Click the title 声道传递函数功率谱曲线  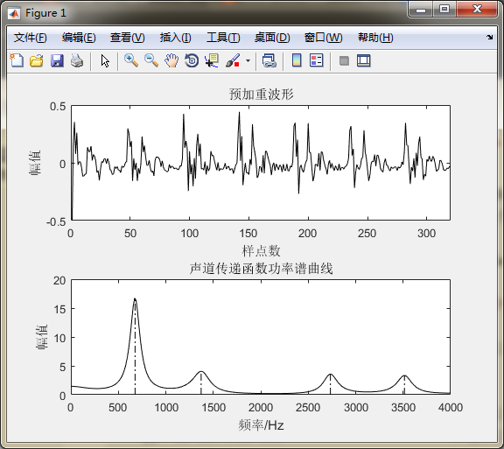point(261,268)
